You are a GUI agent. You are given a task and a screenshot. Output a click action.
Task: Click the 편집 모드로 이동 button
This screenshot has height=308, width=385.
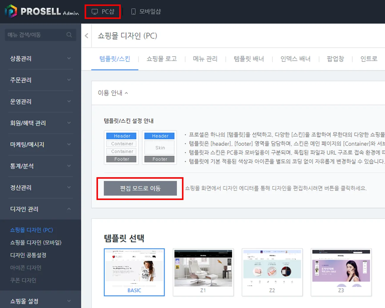[x=140, y=188]
